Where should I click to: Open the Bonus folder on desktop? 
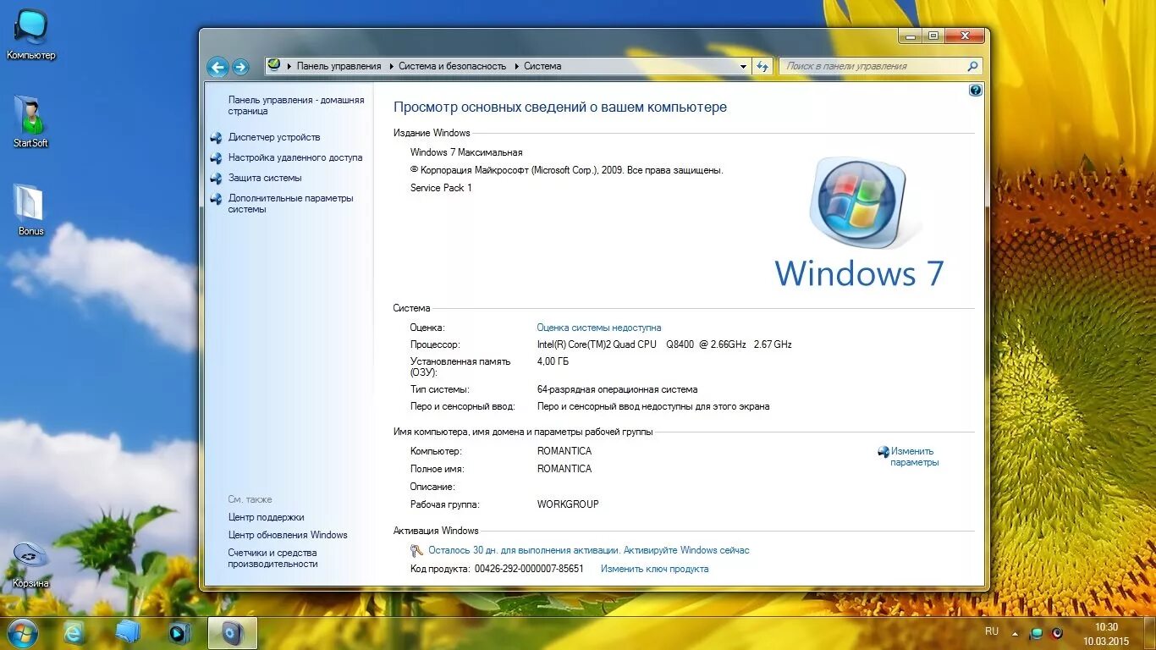(30, 210)
